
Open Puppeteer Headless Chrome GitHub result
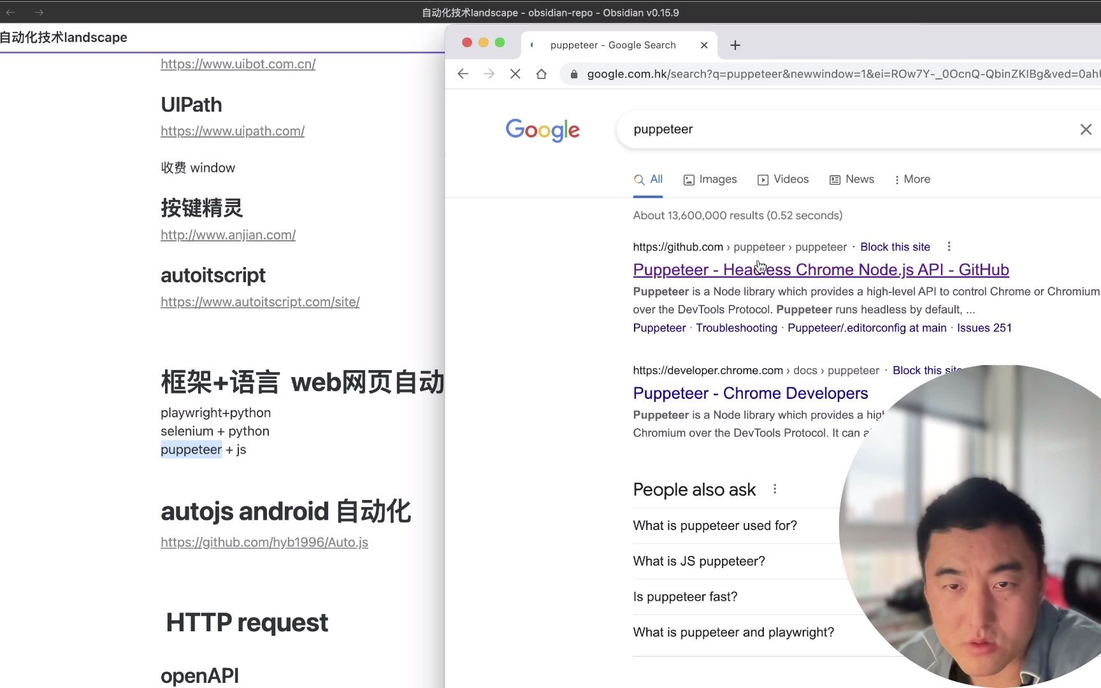[821, 269]
